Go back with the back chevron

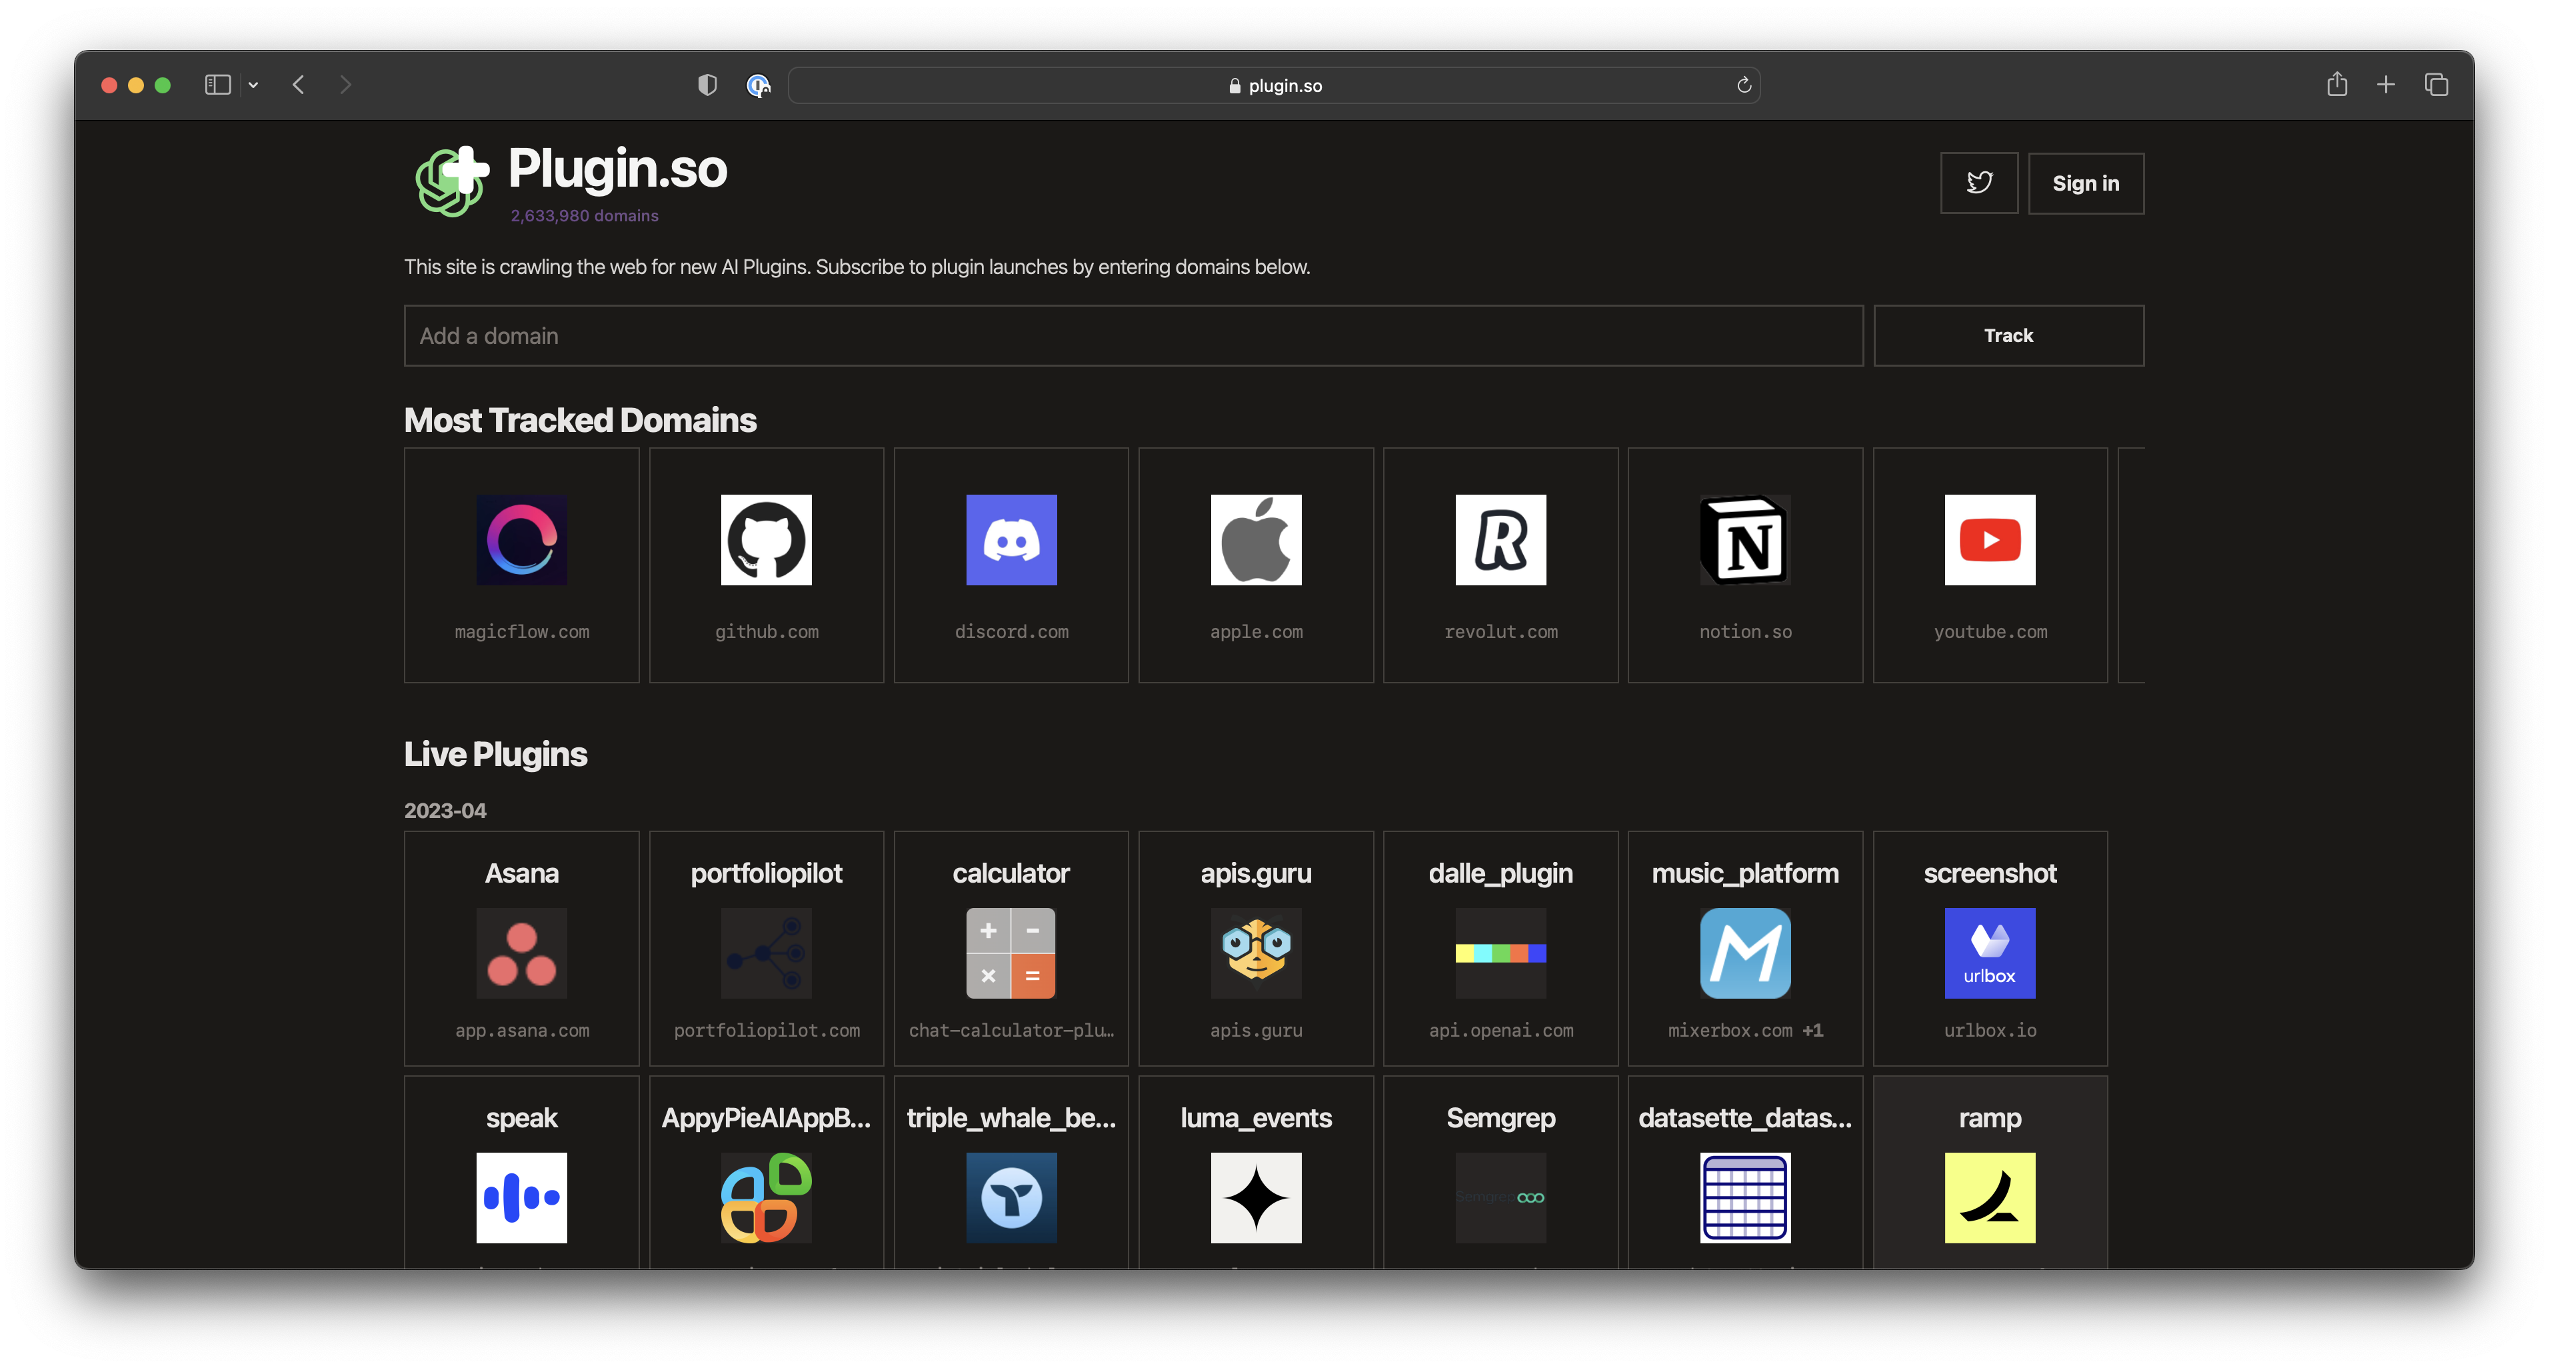pos(299,85)
